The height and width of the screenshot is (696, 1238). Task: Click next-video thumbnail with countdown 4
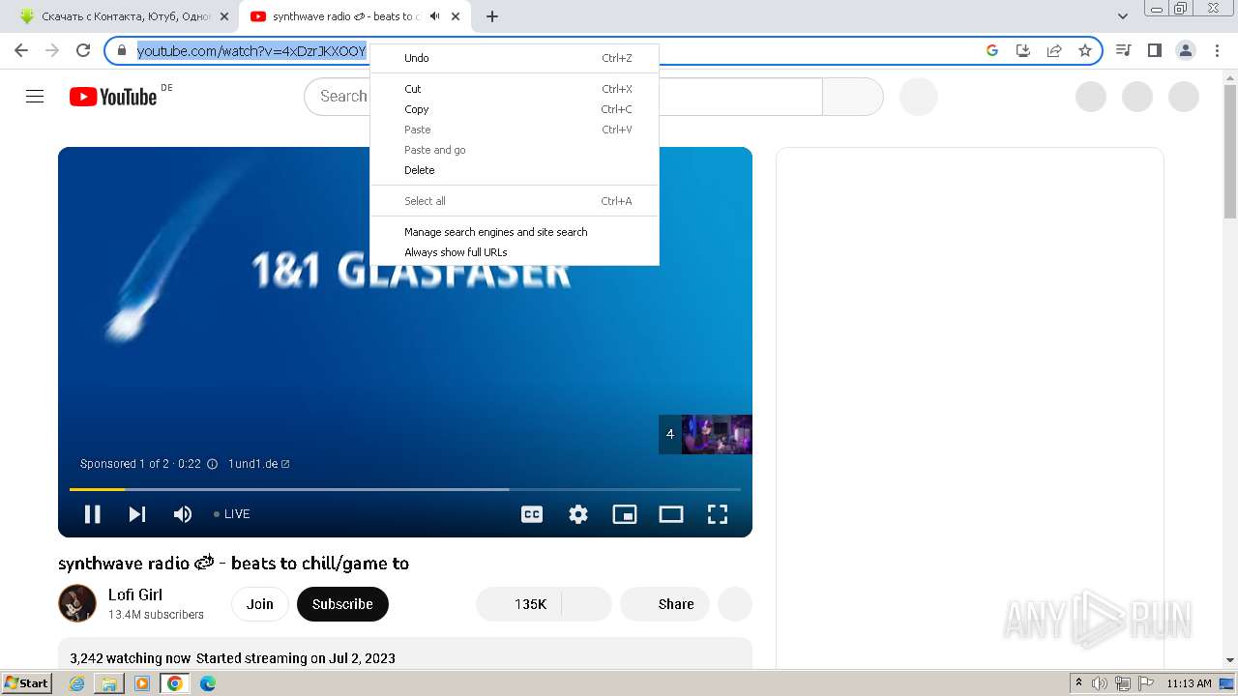(705, 434)
